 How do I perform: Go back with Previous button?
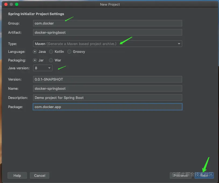[181, 175]
